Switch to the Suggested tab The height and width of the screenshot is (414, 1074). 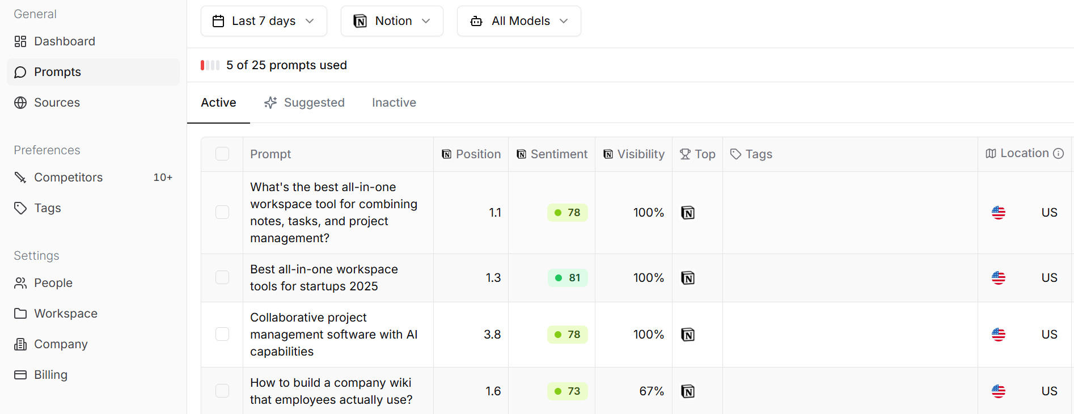305,103
